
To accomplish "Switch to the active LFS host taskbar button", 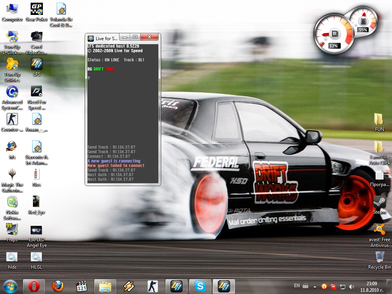I will [x=224, y=286].
